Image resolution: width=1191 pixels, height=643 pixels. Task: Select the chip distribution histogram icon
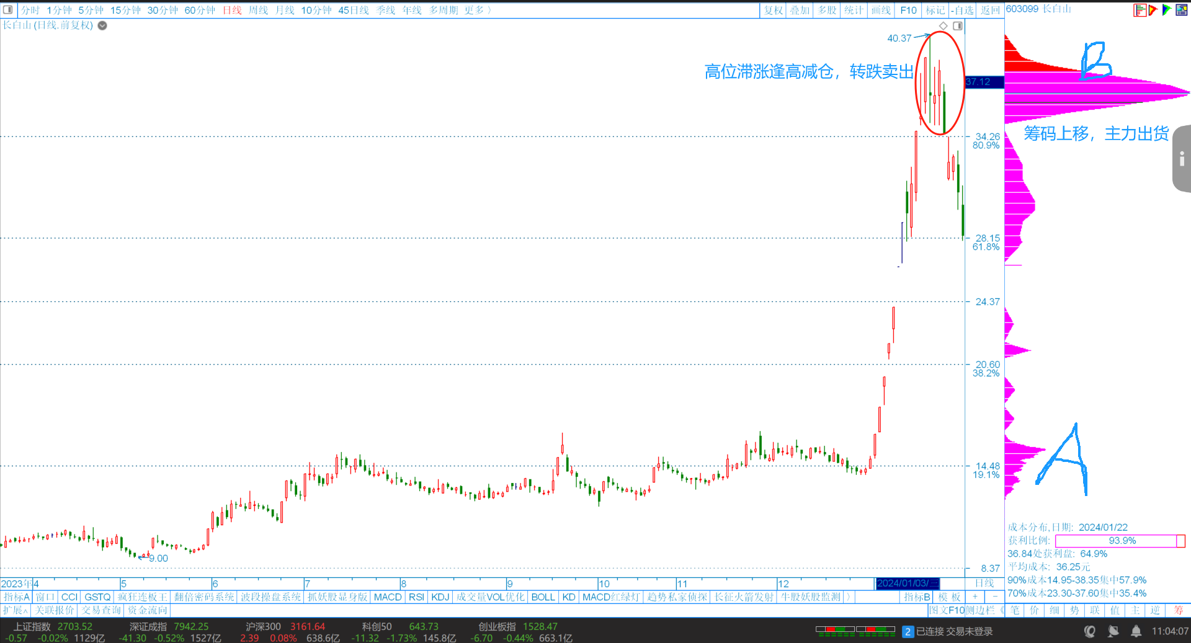[x=1140, y=10]
